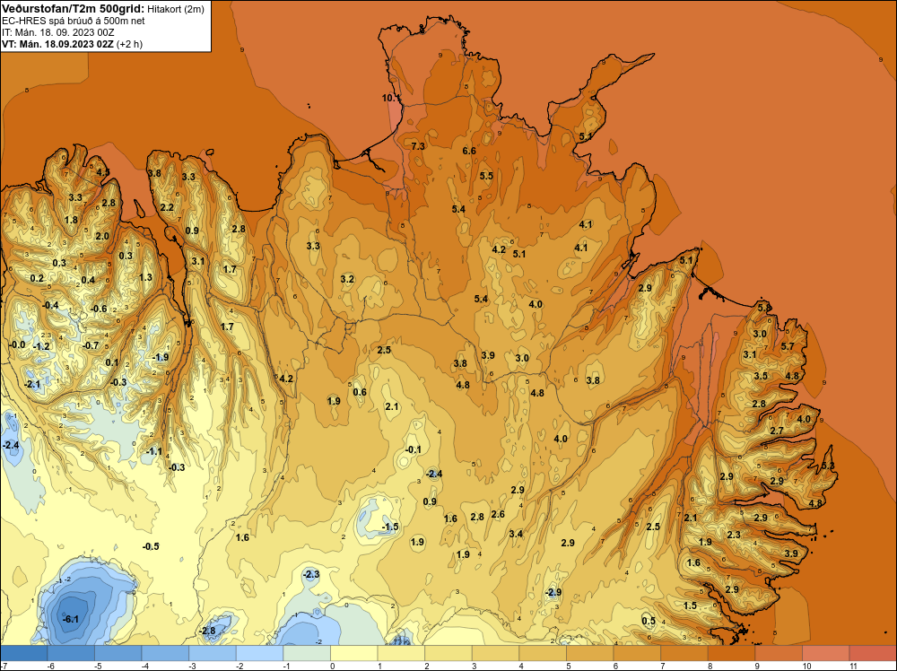
Task: Click the '4.5' temperature value
Action: (103, 172)
